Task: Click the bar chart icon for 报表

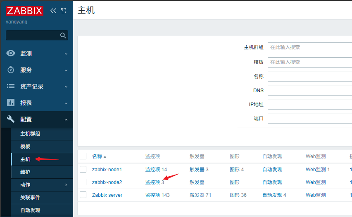Action: tap(11, 103)
